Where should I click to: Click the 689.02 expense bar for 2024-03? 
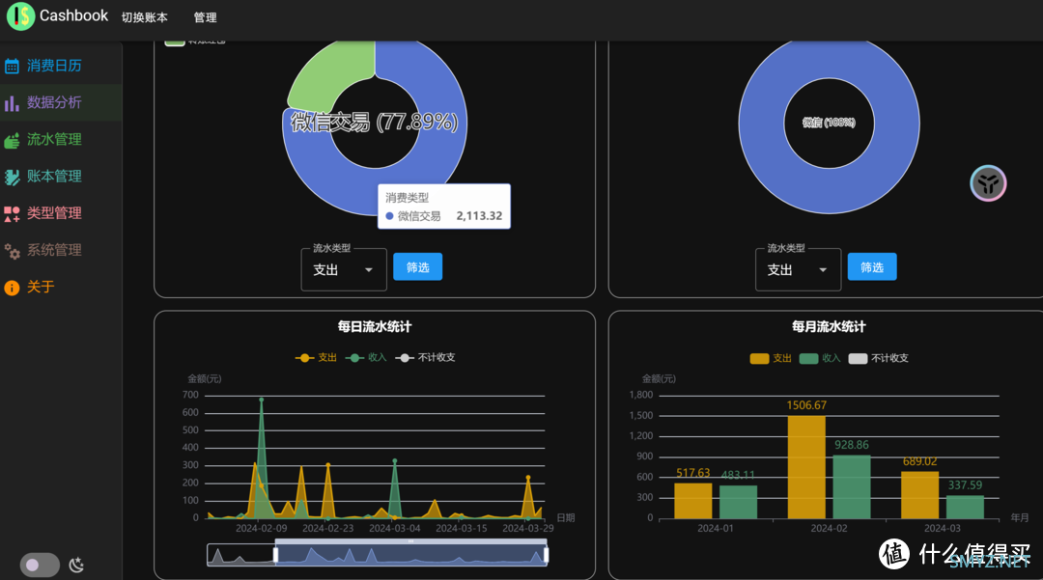[920, 495]
